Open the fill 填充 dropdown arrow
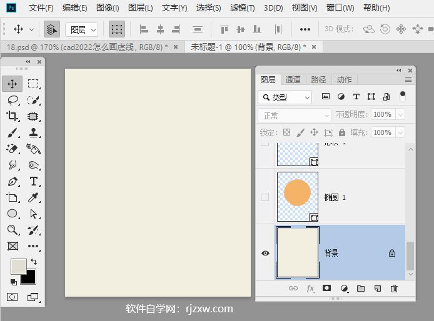The width and height of the screenshot is (434, 321). click(400, 133)
